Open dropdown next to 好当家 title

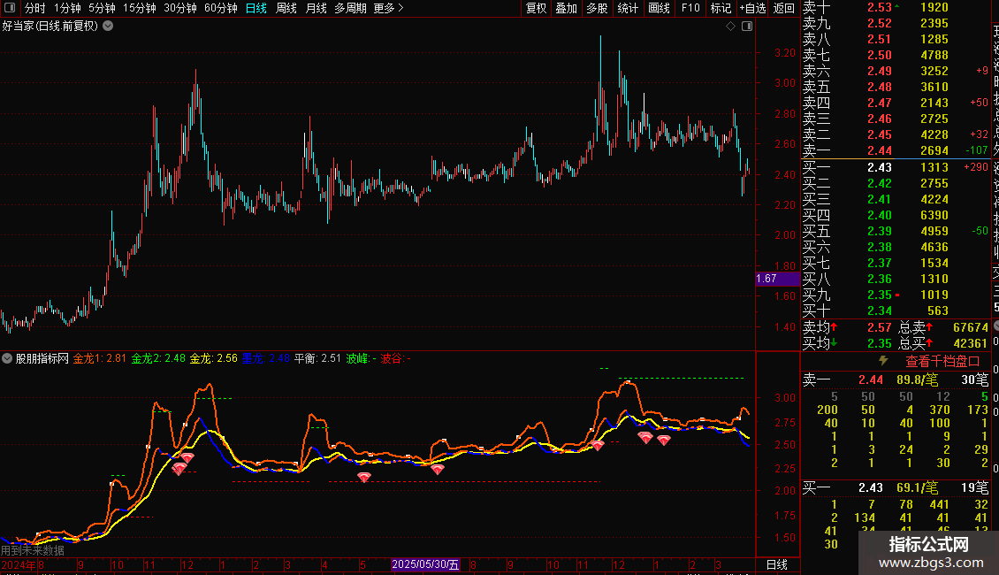coord(109,27)
